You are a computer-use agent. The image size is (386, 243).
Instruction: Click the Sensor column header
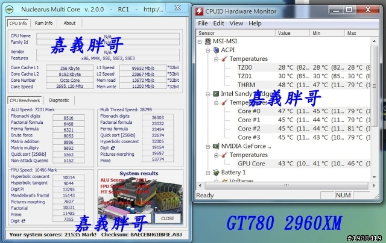point(236,33)
